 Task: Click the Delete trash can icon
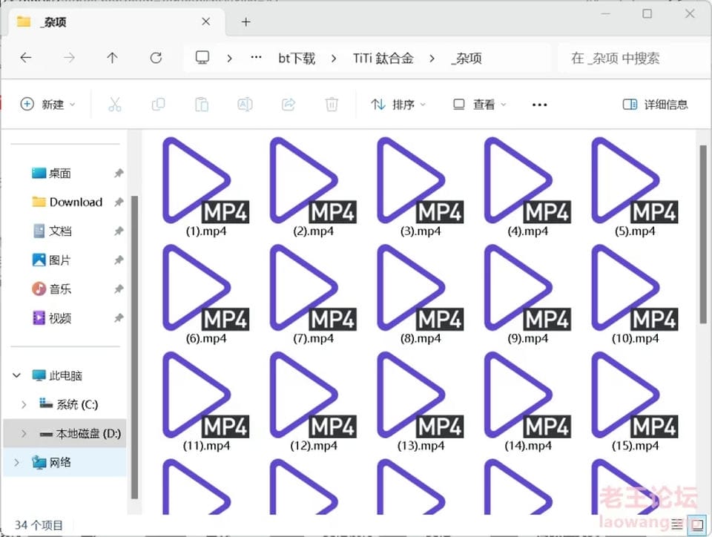(x=332, y=105)
